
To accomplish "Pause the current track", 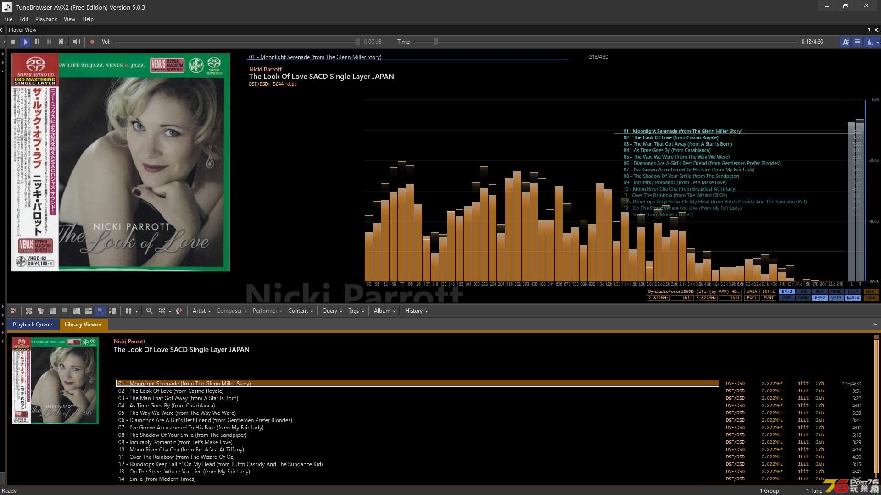I will pos(37,42).
